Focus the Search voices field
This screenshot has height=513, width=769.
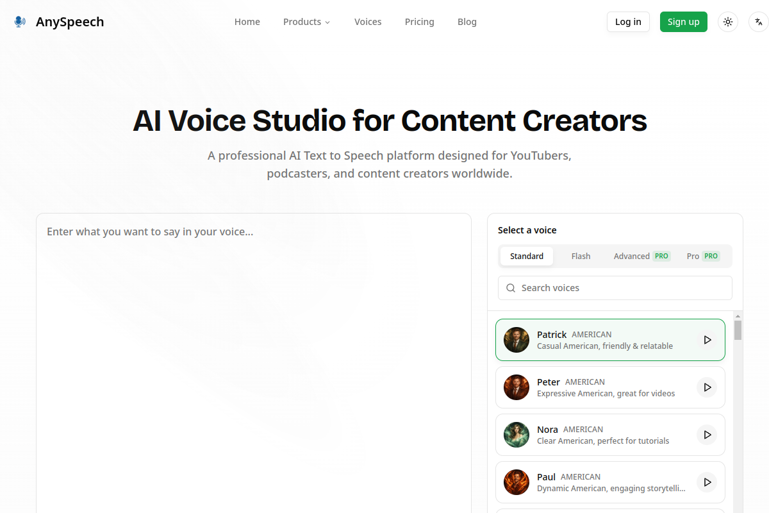tap(615, 288)
